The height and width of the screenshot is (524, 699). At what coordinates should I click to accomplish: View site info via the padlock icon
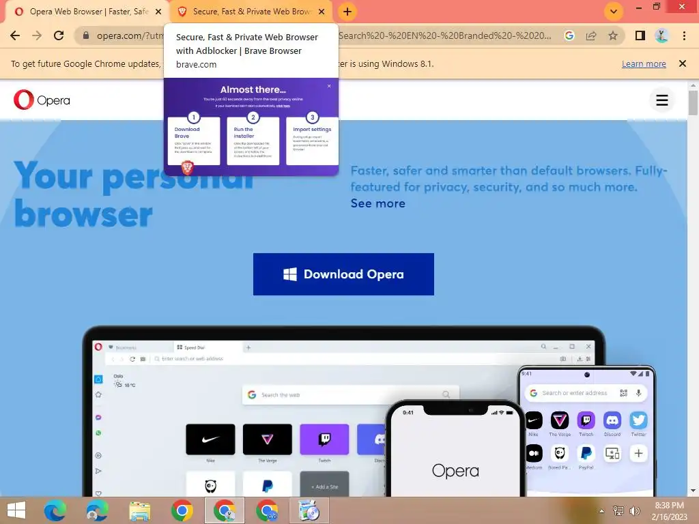[x=86, y=35]
